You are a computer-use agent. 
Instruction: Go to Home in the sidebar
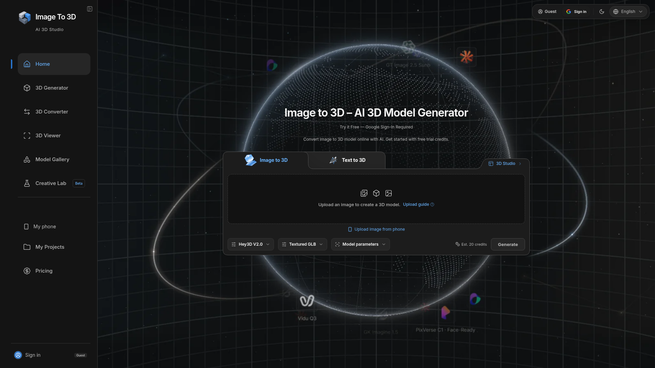54,64
